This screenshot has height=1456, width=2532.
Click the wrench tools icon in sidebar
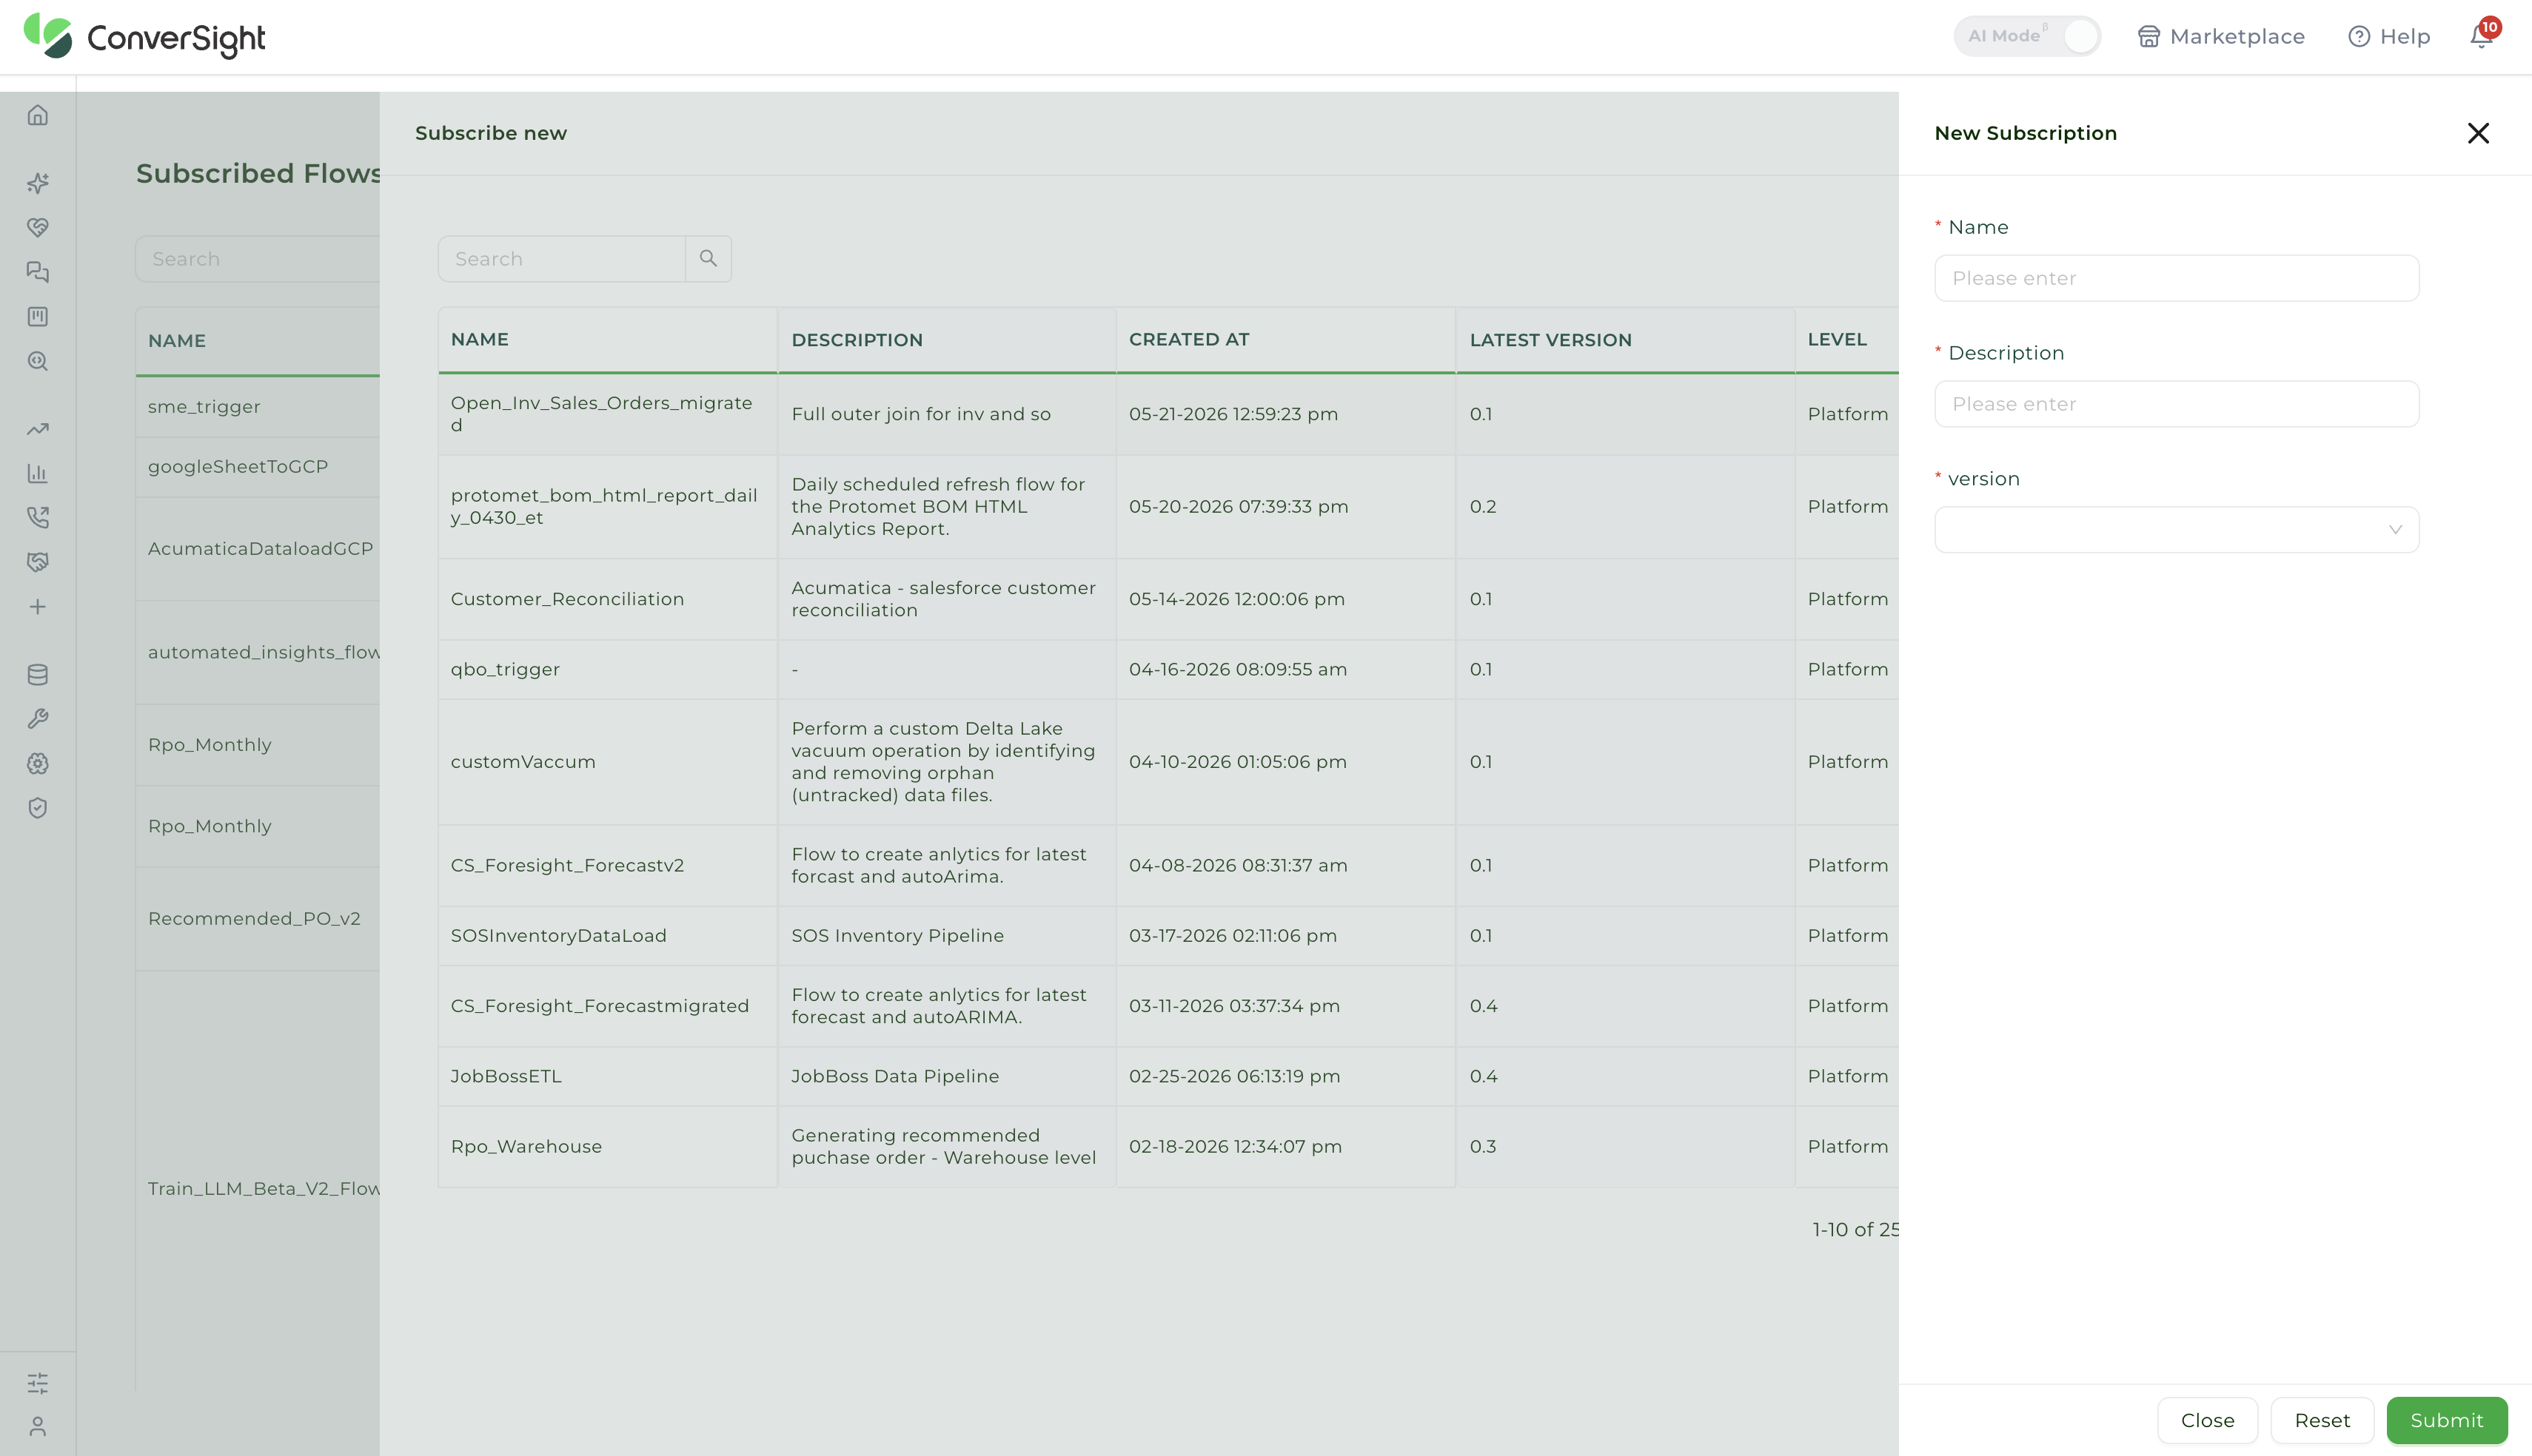point(38,719)
